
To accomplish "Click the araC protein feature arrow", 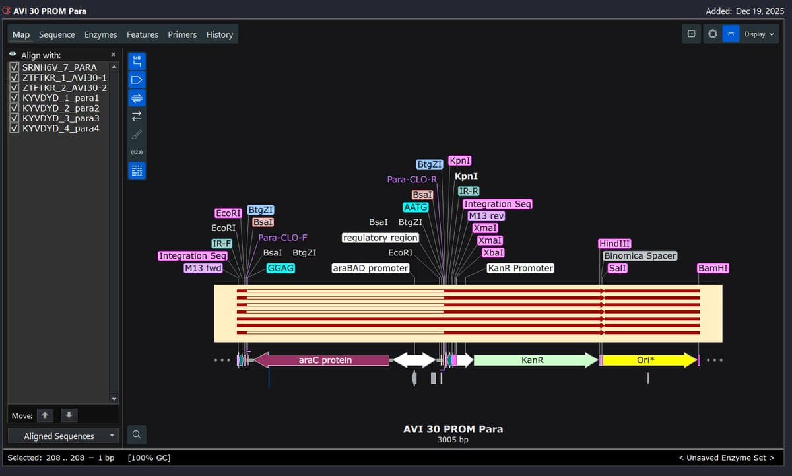I will point(322,360).
